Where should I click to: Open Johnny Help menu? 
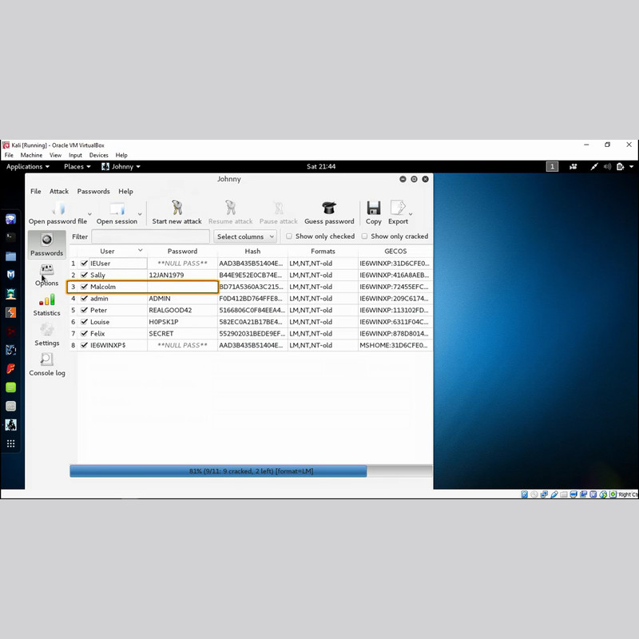pos(125,191)
